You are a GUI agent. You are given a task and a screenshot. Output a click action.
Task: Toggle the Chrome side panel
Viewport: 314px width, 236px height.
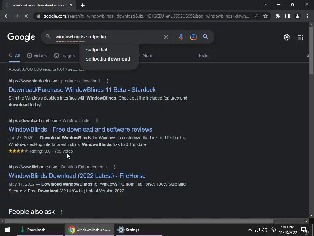288,16
